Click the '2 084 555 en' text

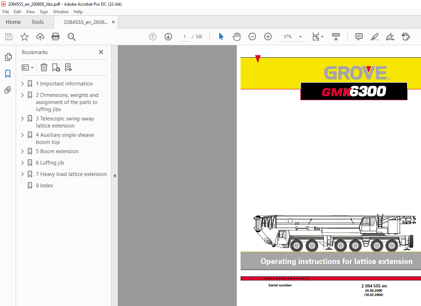click(374, 286)
